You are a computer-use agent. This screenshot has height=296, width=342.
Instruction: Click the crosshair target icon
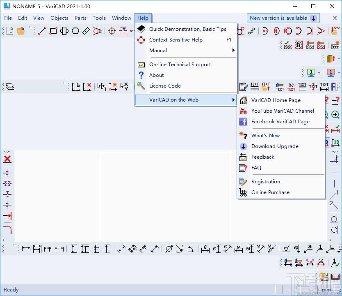coord(112,31)
